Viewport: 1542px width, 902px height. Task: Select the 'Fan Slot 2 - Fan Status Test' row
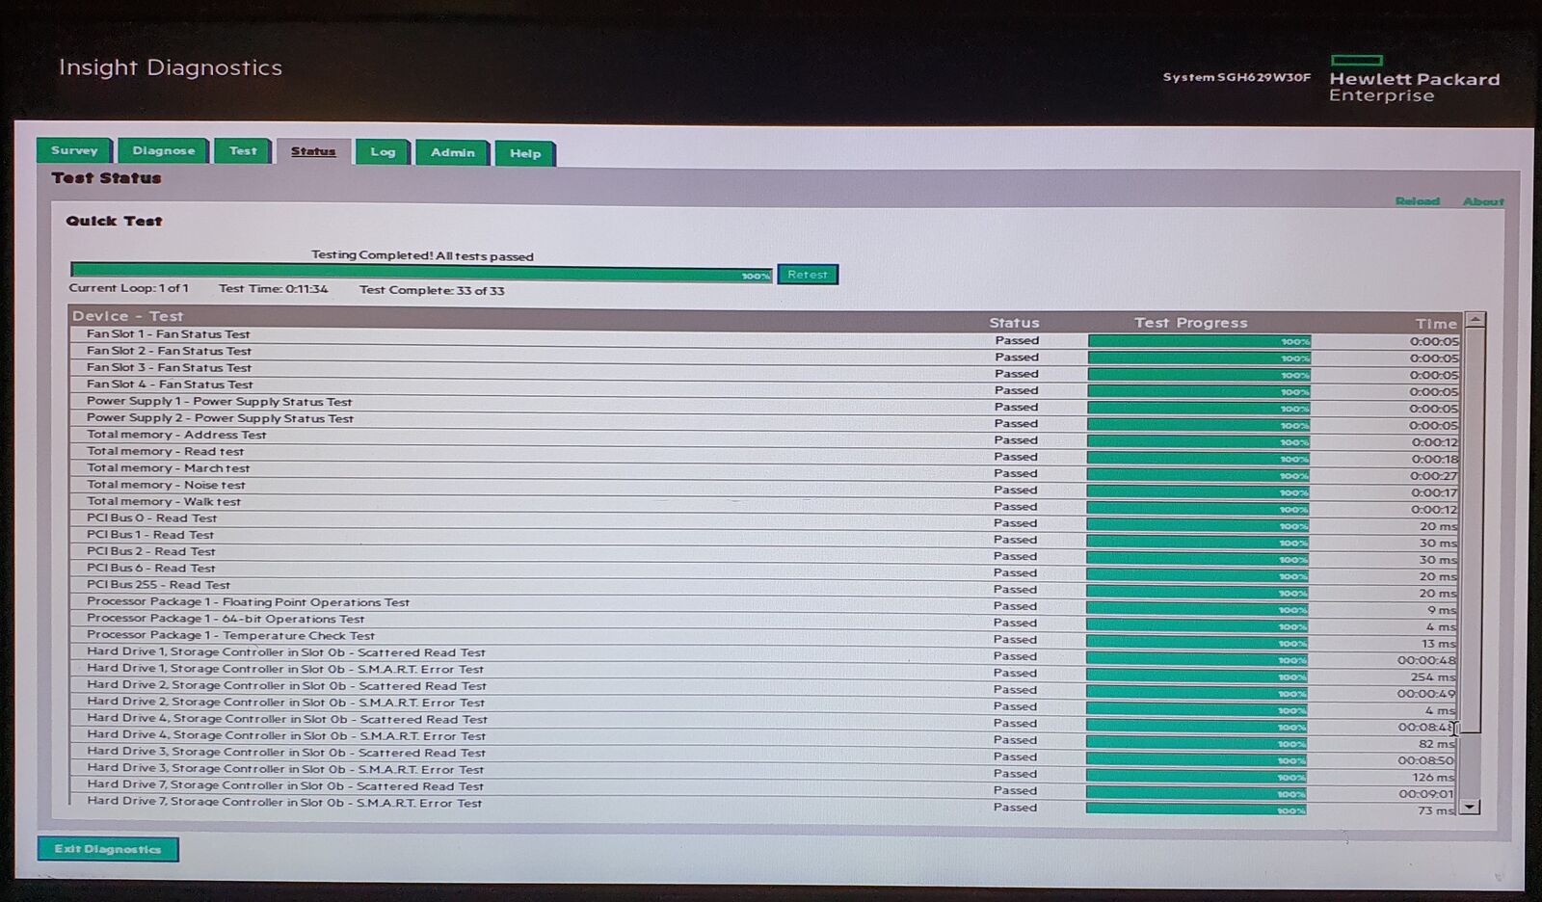tap(765, 353)
